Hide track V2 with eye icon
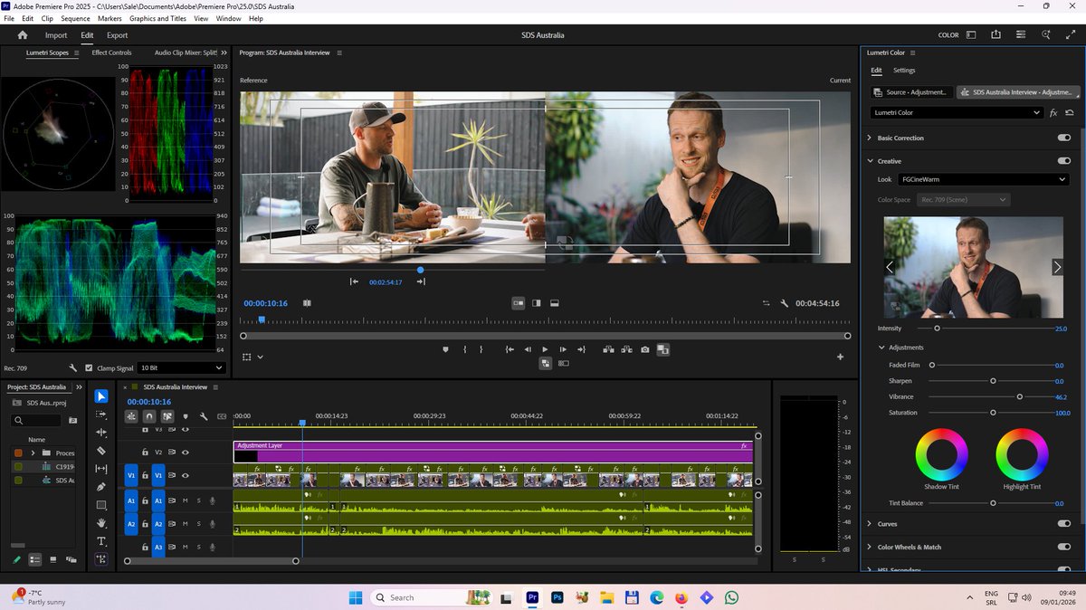 186,452
